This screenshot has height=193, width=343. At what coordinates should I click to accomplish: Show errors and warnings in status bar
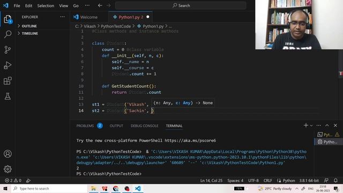[x=13, y=181]
